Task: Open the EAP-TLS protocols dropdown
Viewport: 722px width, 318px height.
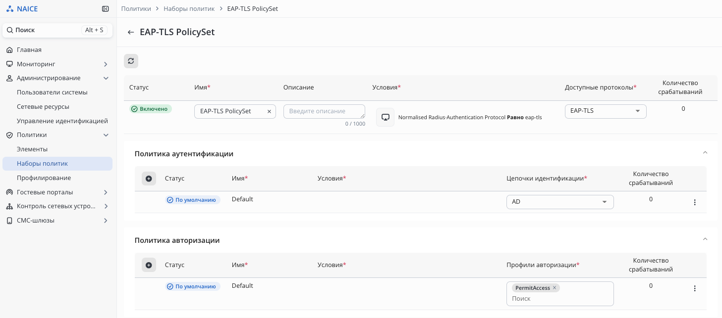Action: coord(605,111)
